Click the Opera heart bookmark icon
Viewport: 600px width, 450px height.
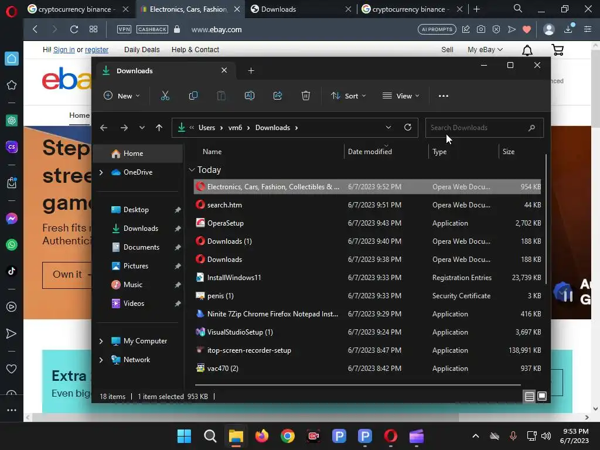(x=527, y=29)
